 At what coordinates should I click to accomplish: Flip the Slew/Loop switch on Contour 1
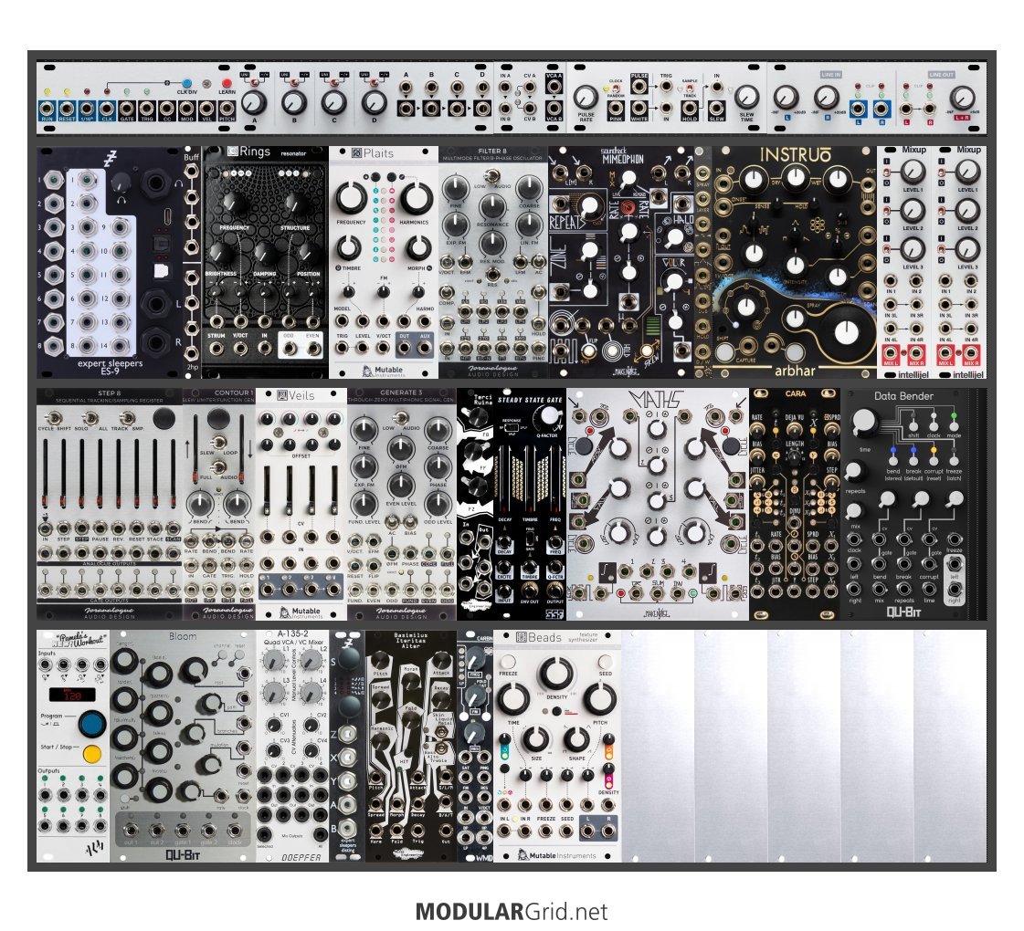[x=217, y=442]
